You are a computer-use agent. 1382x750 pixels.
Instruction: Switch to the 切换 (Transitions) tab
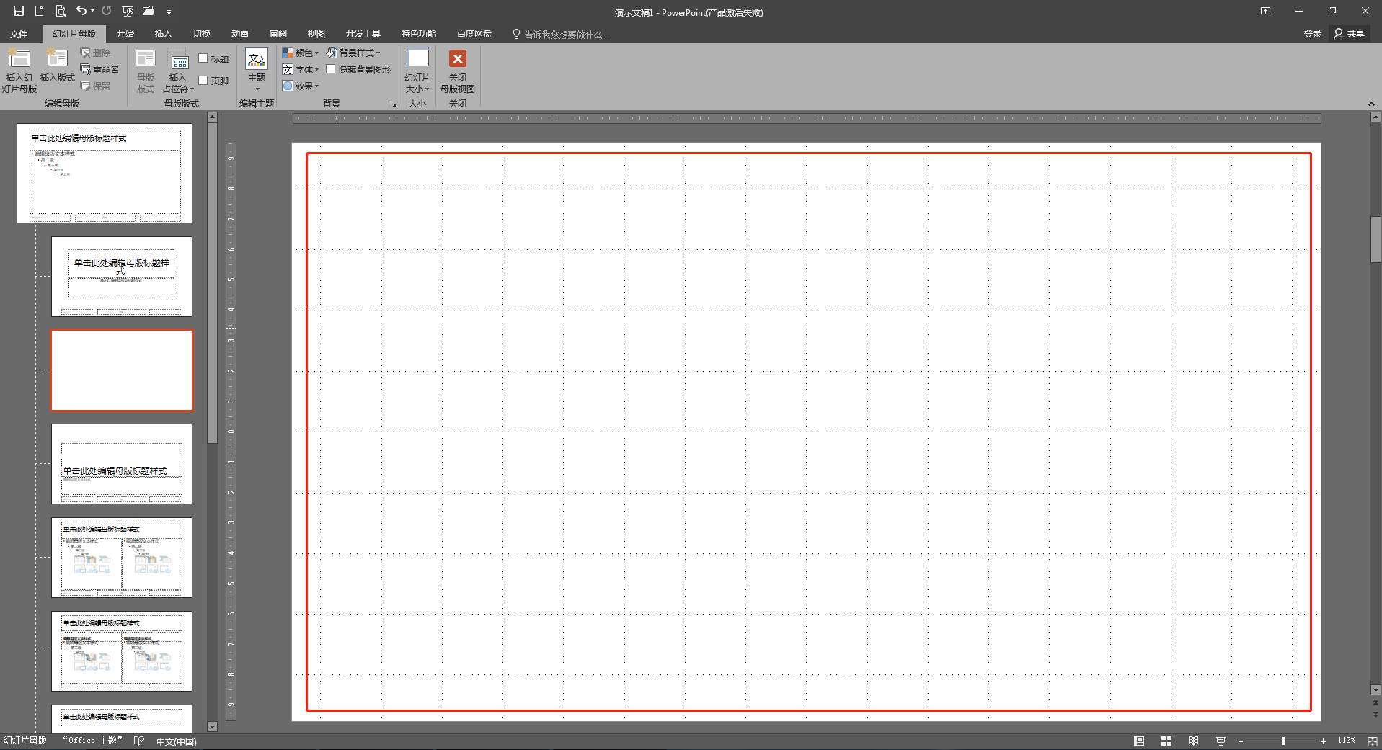[202, 34]
